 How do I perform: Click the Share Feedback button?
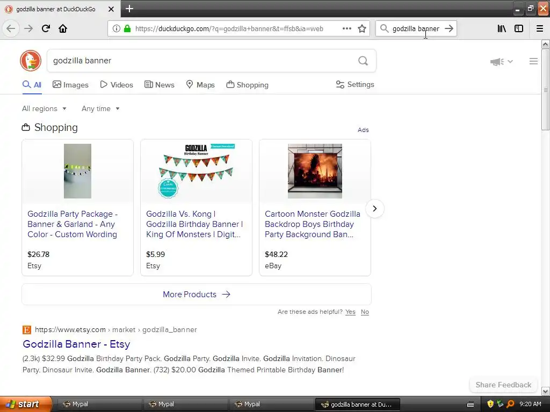click(x=503, y=385)
